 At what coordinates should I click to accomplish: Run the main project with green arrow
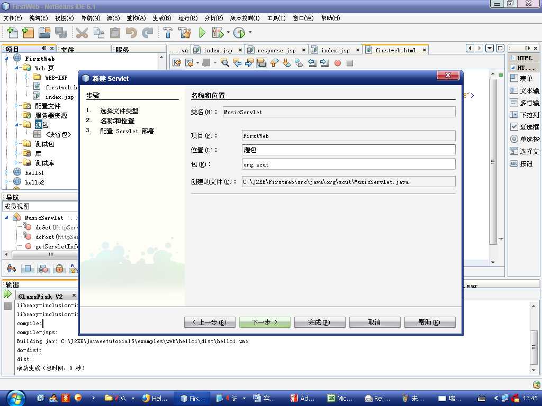pos(202,32)
